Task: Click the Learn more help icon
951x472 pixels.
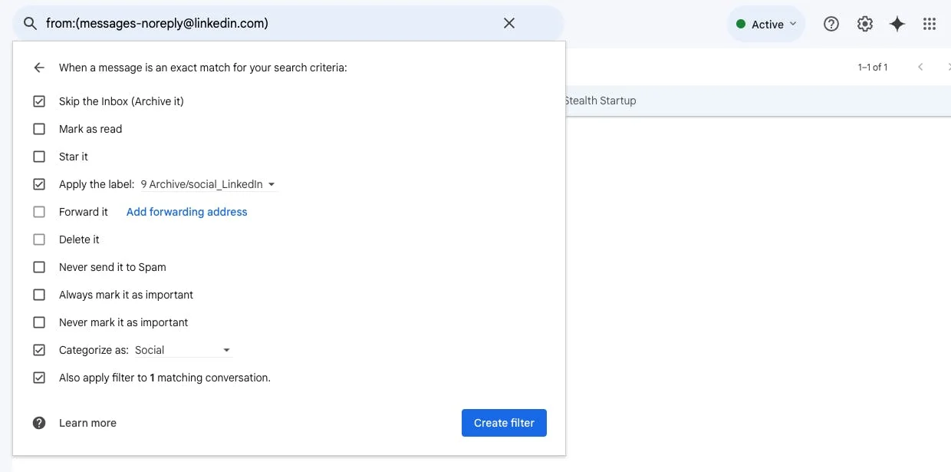Action: tap(39, 423)
